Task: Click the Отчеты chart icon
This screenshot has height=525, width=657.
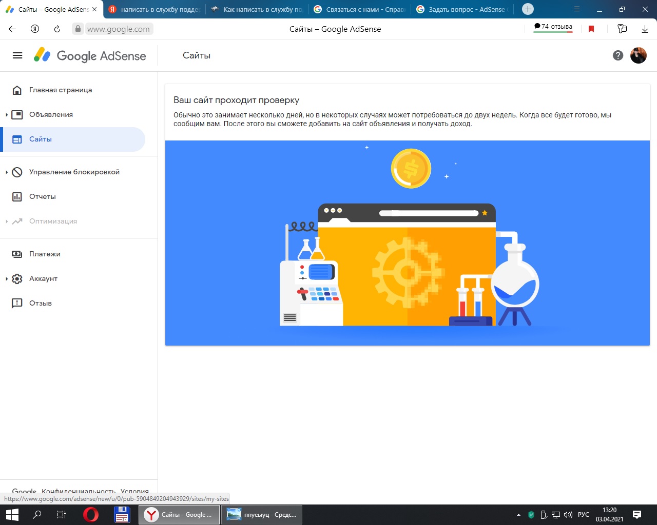Action: click(17, 197)
